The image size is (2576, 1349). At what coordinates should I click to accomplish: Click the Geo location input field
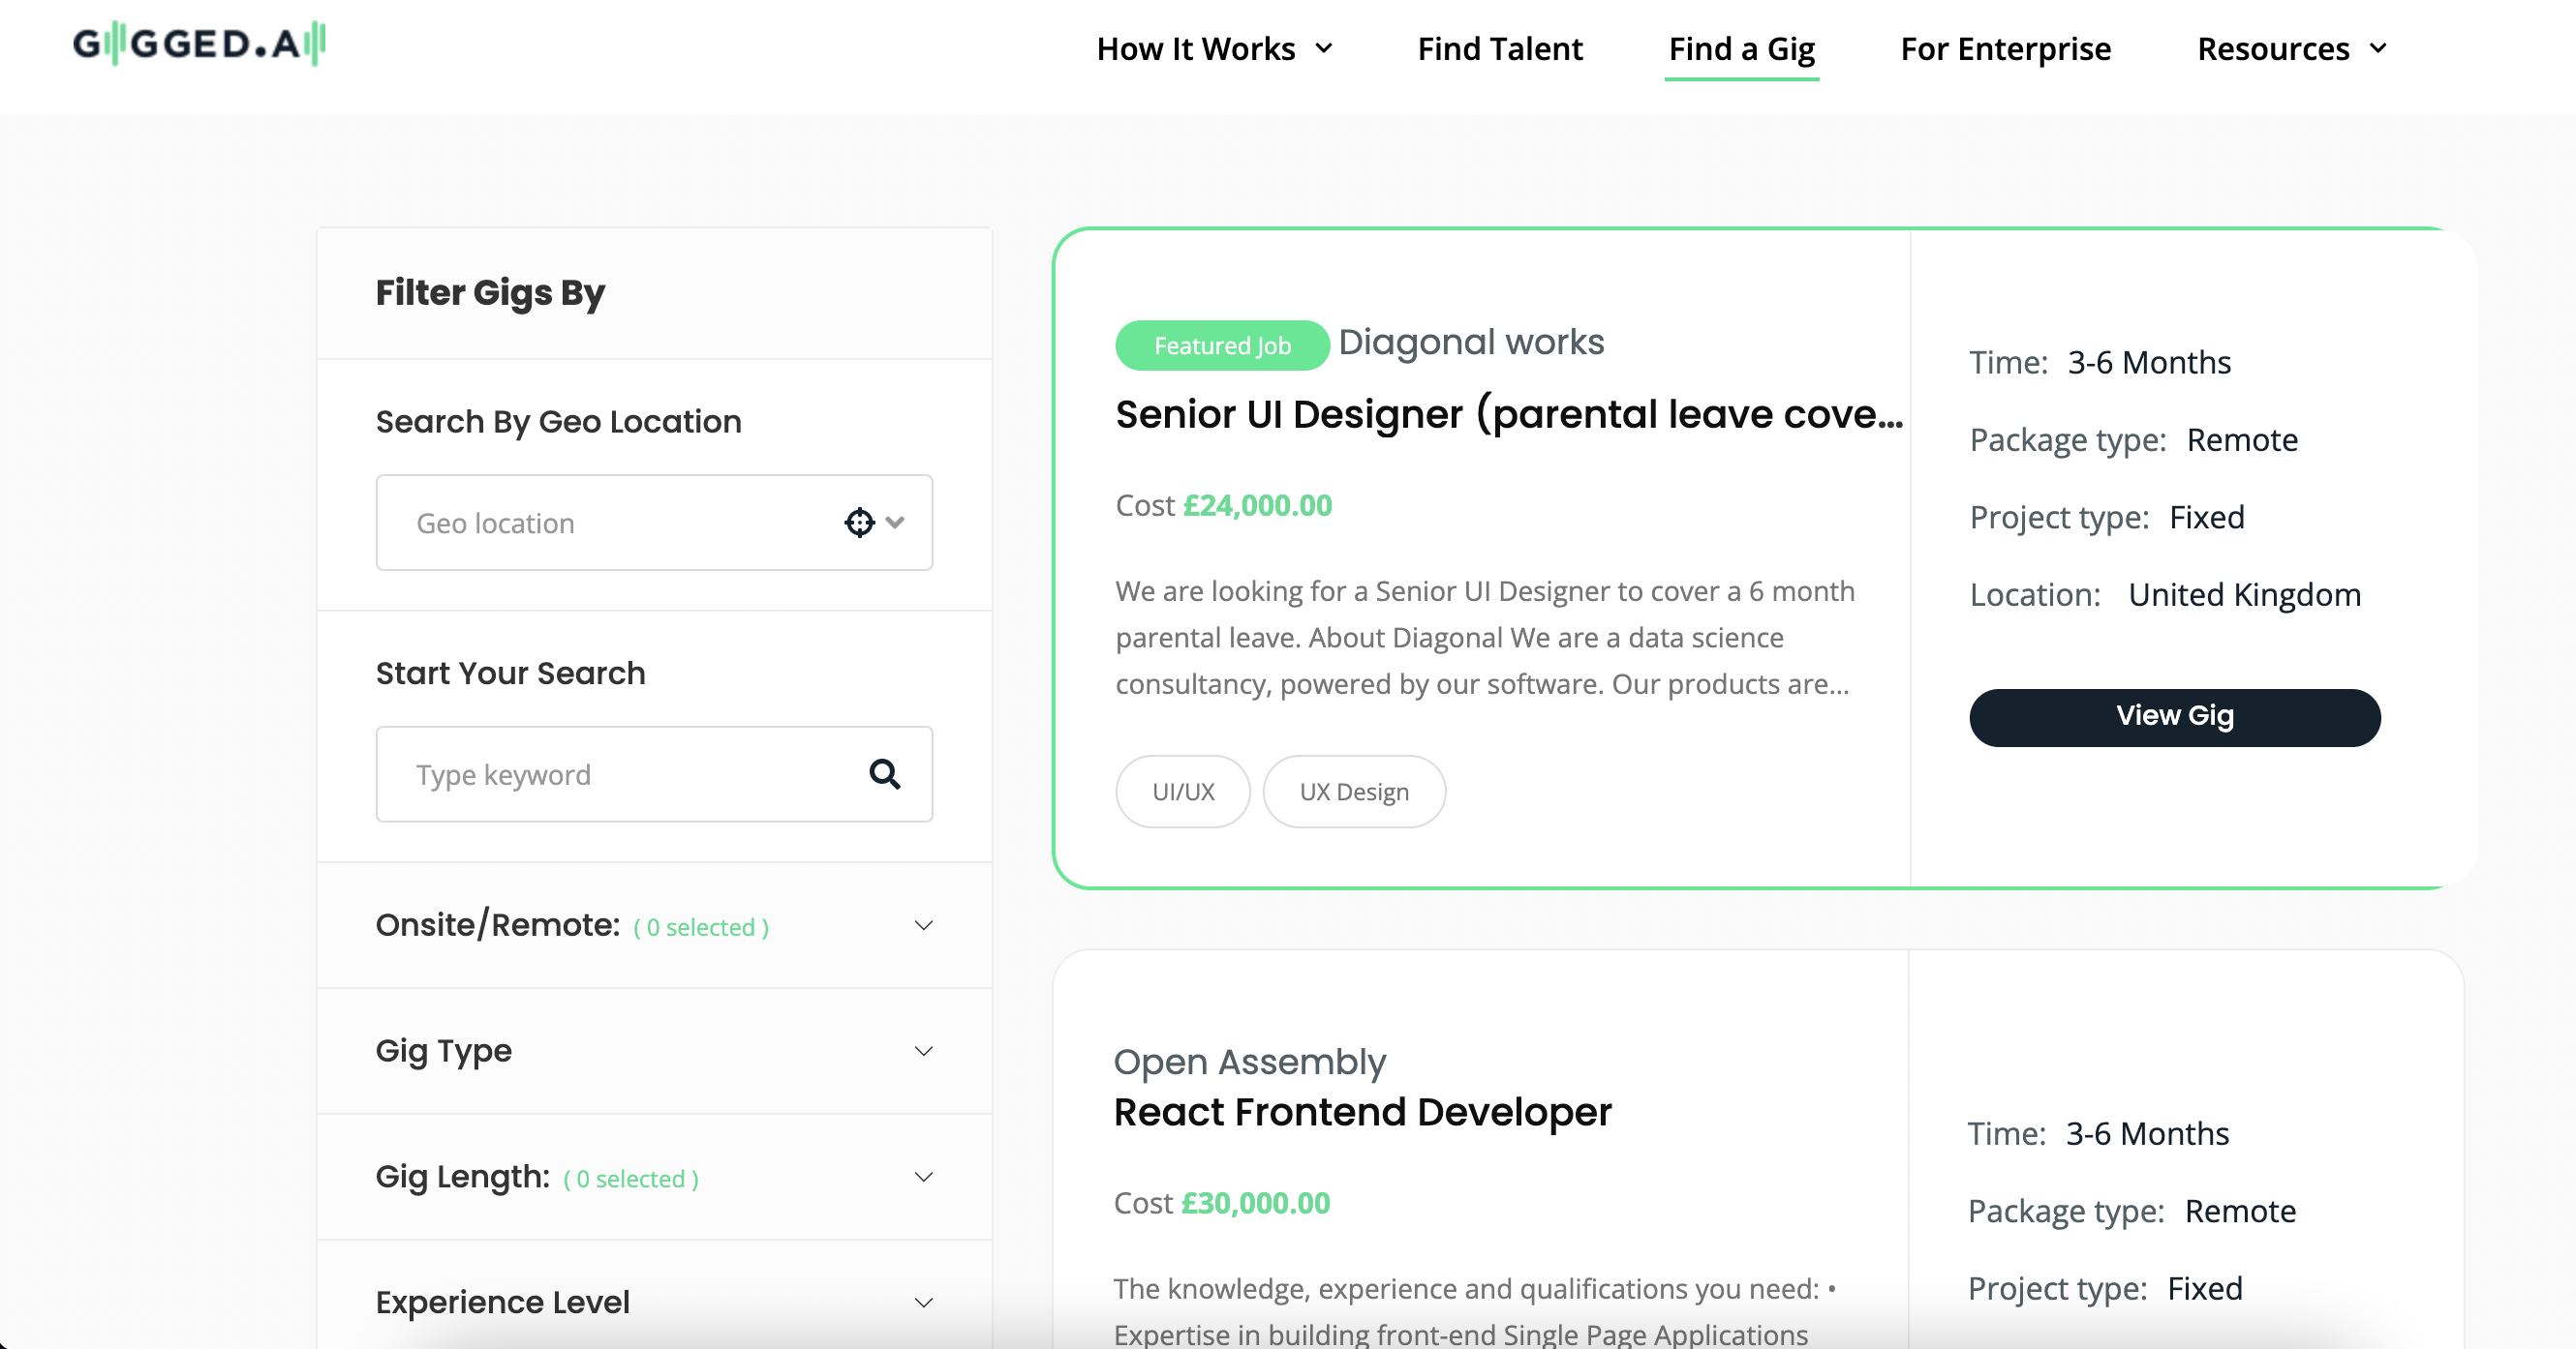tap(600, 523)
